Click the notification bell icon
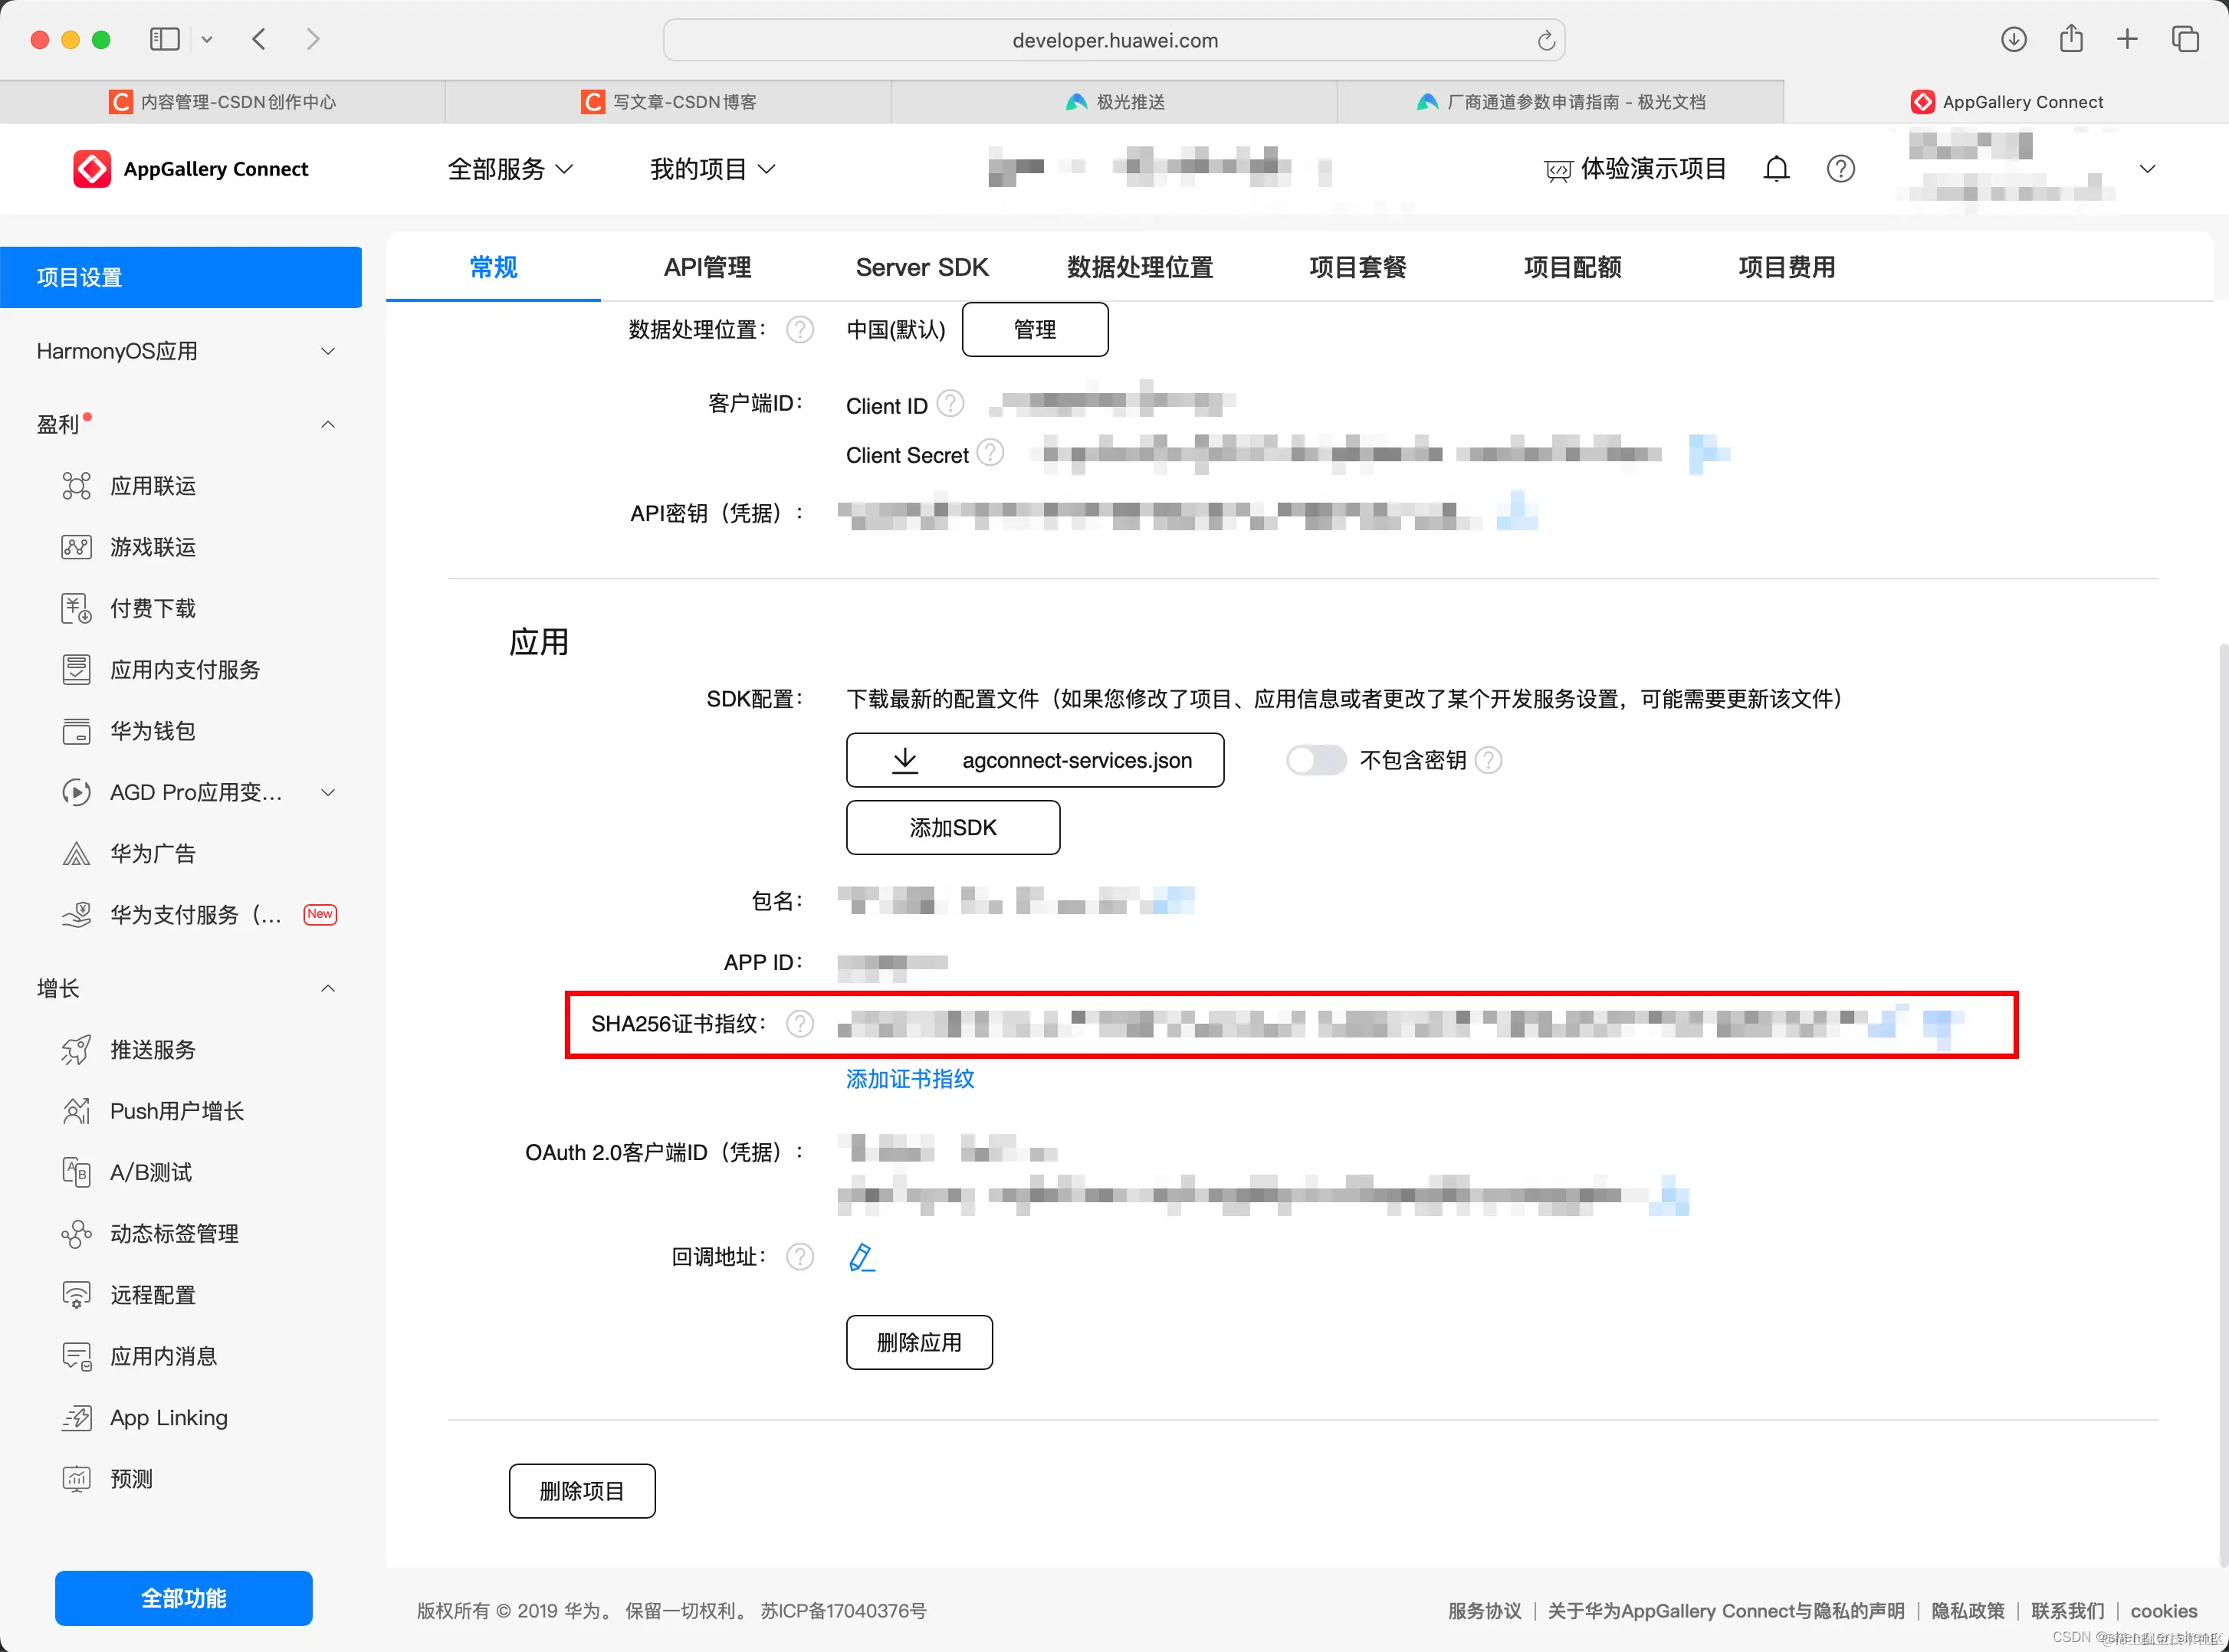Image resolution: width=2229 pixels, height=1652 pixels. pos(1776,168)
